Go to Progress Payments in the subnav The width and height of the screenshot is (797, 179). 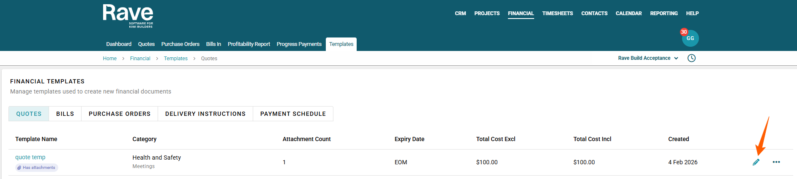[299, 44]
